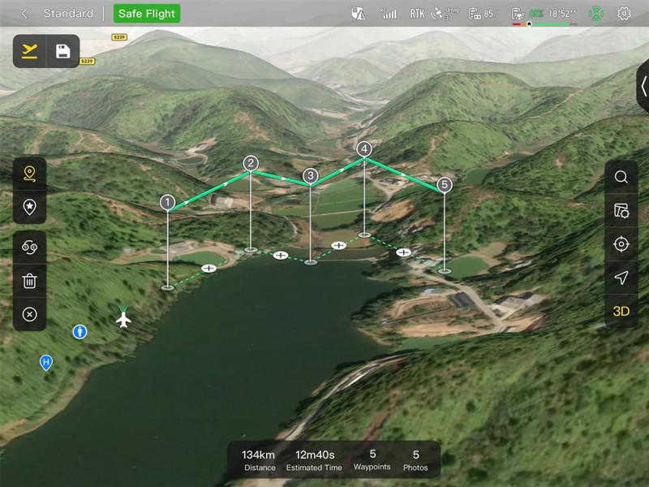Click the Safe Flight status button
The width and height of the screenshot is (649, 487).
pos(147,14)
